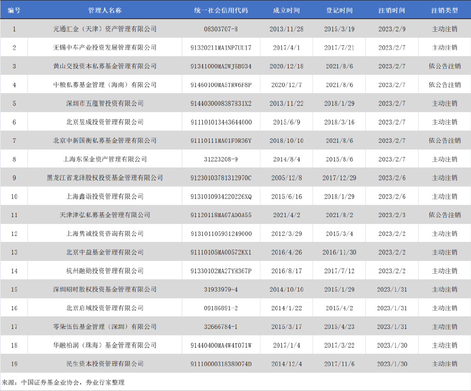Click credit code 91440400MA4W4T071W
The image size is (471, 391).
(x=221, y=345)
